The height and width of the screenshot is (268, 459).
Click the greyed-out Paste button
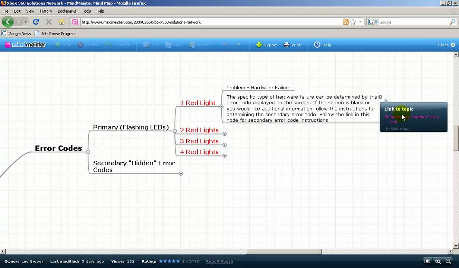(x=199, y=45)
